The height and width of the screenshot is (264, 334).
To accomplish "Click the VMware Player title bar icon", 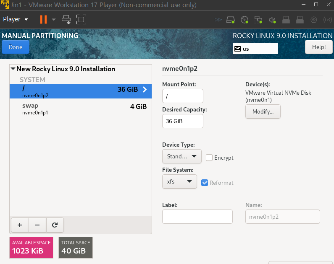I will (x=5, y=5).
